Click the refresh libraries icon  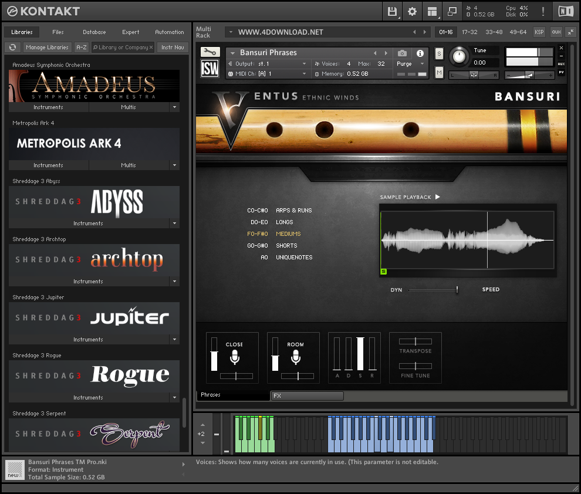[x=12, y=48]
